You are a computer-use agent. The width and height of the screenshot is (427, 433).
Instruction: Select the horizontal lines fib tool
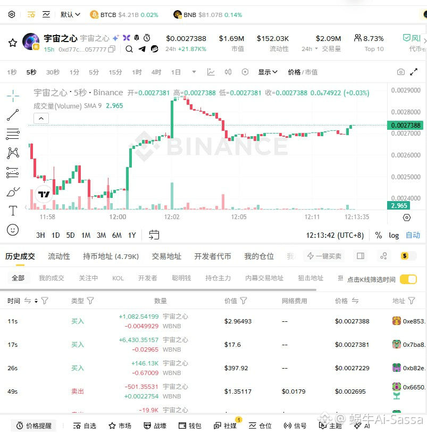pyautogui.click(x=13, y=134)
